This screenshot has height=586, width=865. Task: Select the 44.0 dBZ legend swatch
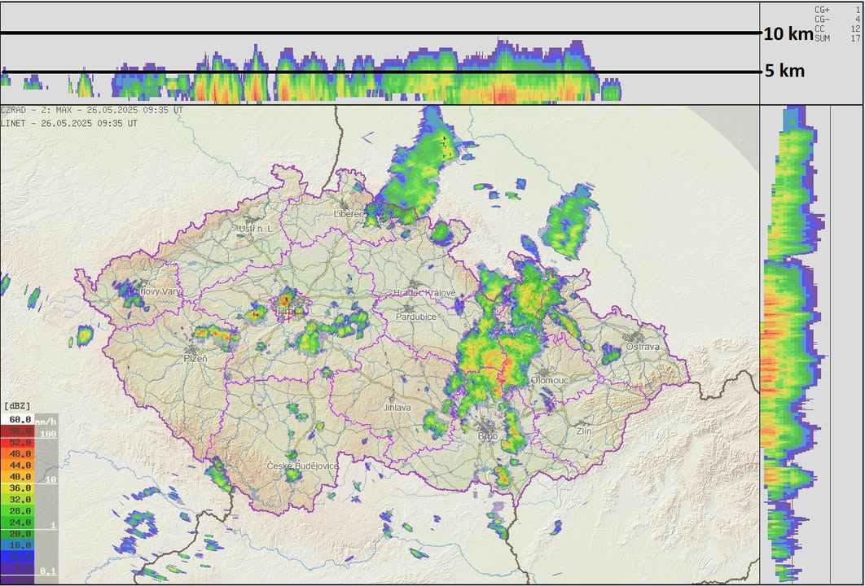pyautogui.click(x=17, y=466)
